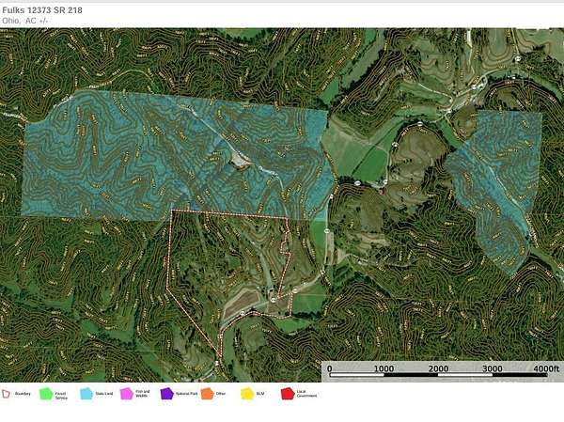Image resolution: width=564 pixels, height=422 pixels.
Task: Click the red Local Government legend swatch
Action: pyautogui.click(x=288, y=395)
